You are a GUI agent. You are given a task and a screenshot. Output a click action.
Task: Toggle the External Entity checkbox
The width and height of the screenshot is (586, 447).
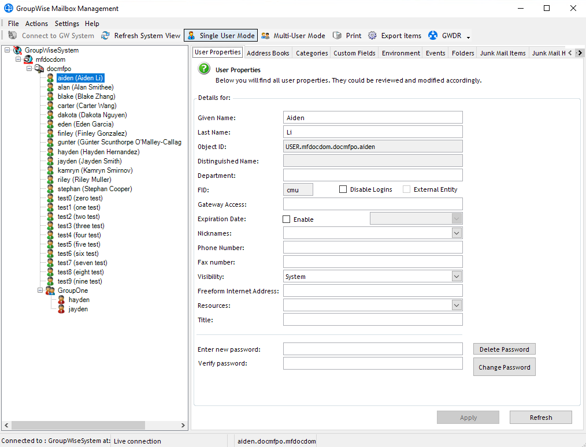(407, 189)
